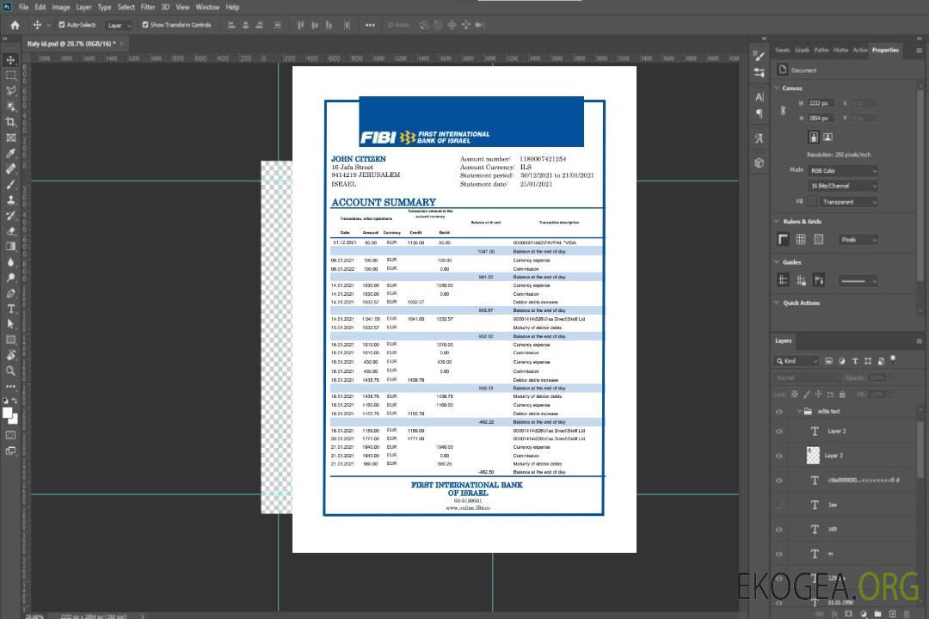Collapse the Canvas section

777,88
